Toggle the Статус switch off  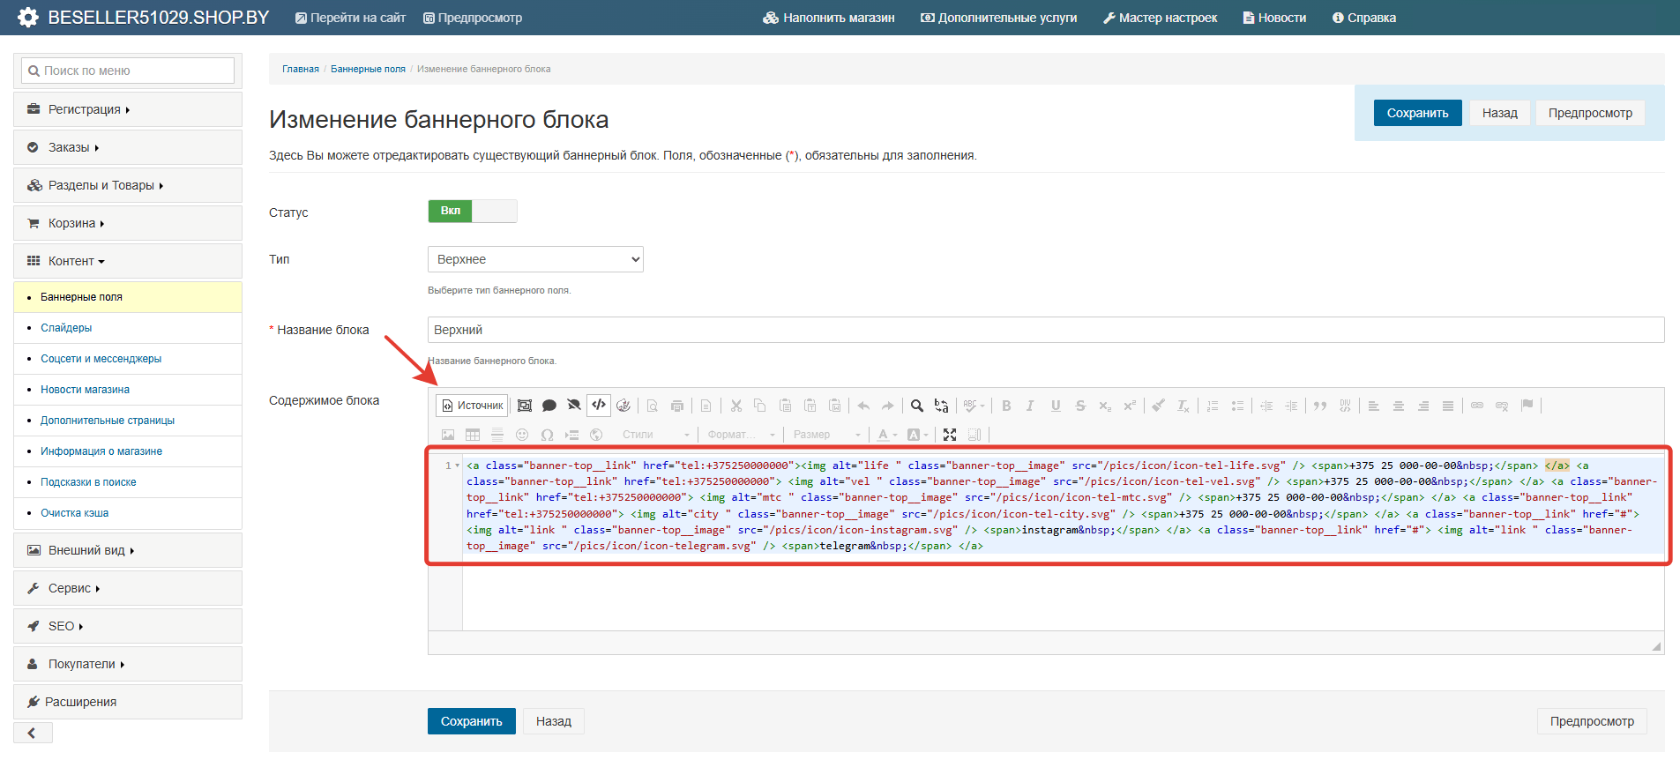click(473, 211)
